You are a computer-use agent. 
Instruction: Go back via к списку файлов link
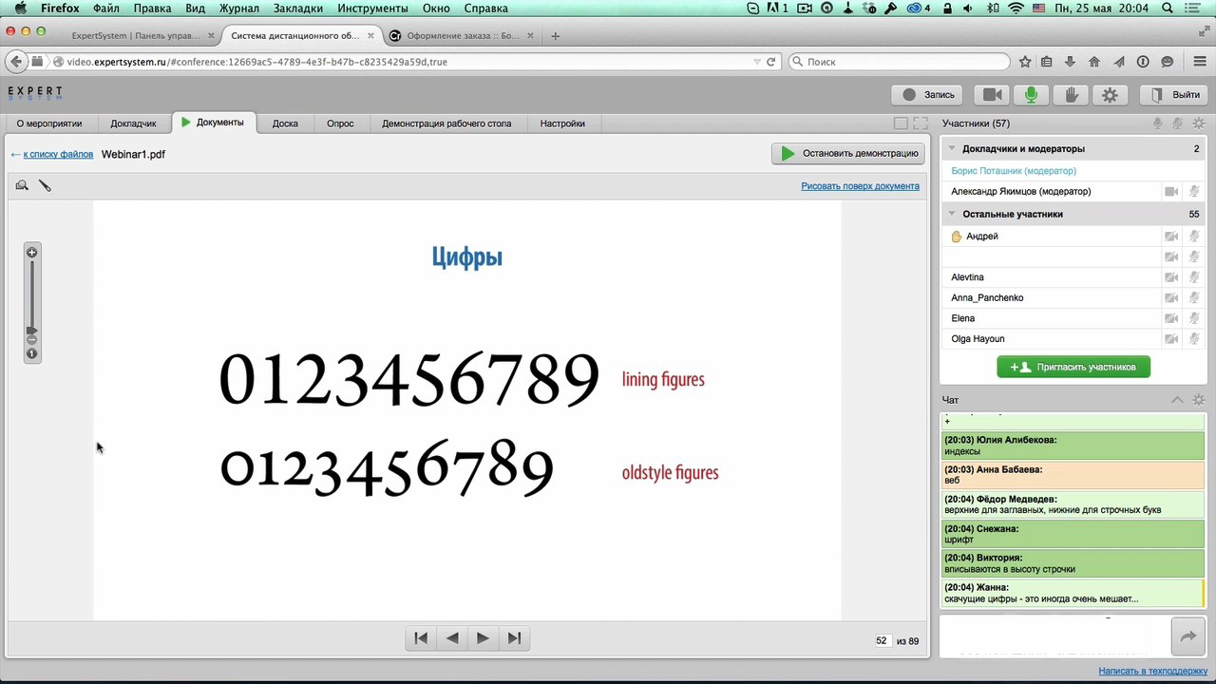(x=58, y=154)
